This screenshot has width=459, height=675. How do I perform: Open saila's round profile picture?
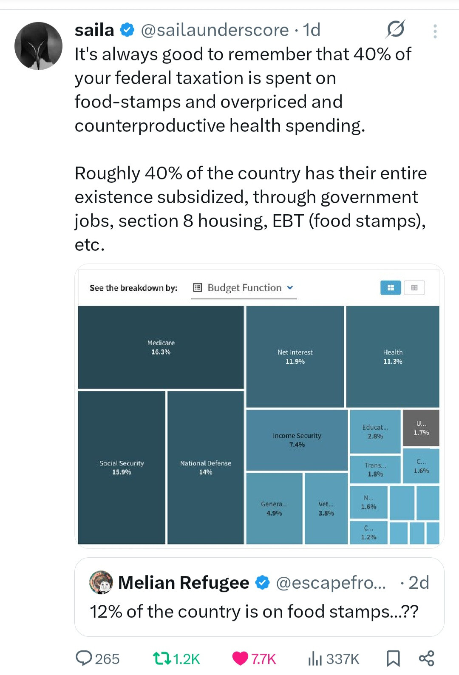pos(38,46)
